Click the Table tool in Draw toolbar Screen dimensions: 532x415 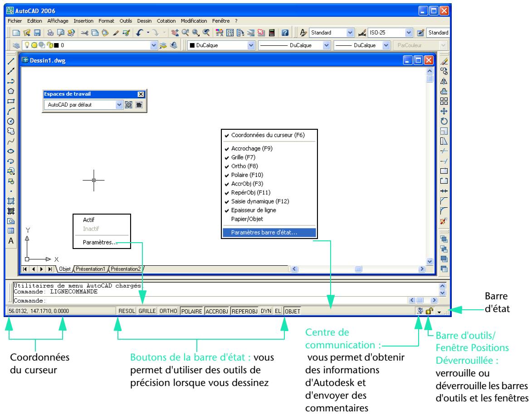[x=11, y=231]
